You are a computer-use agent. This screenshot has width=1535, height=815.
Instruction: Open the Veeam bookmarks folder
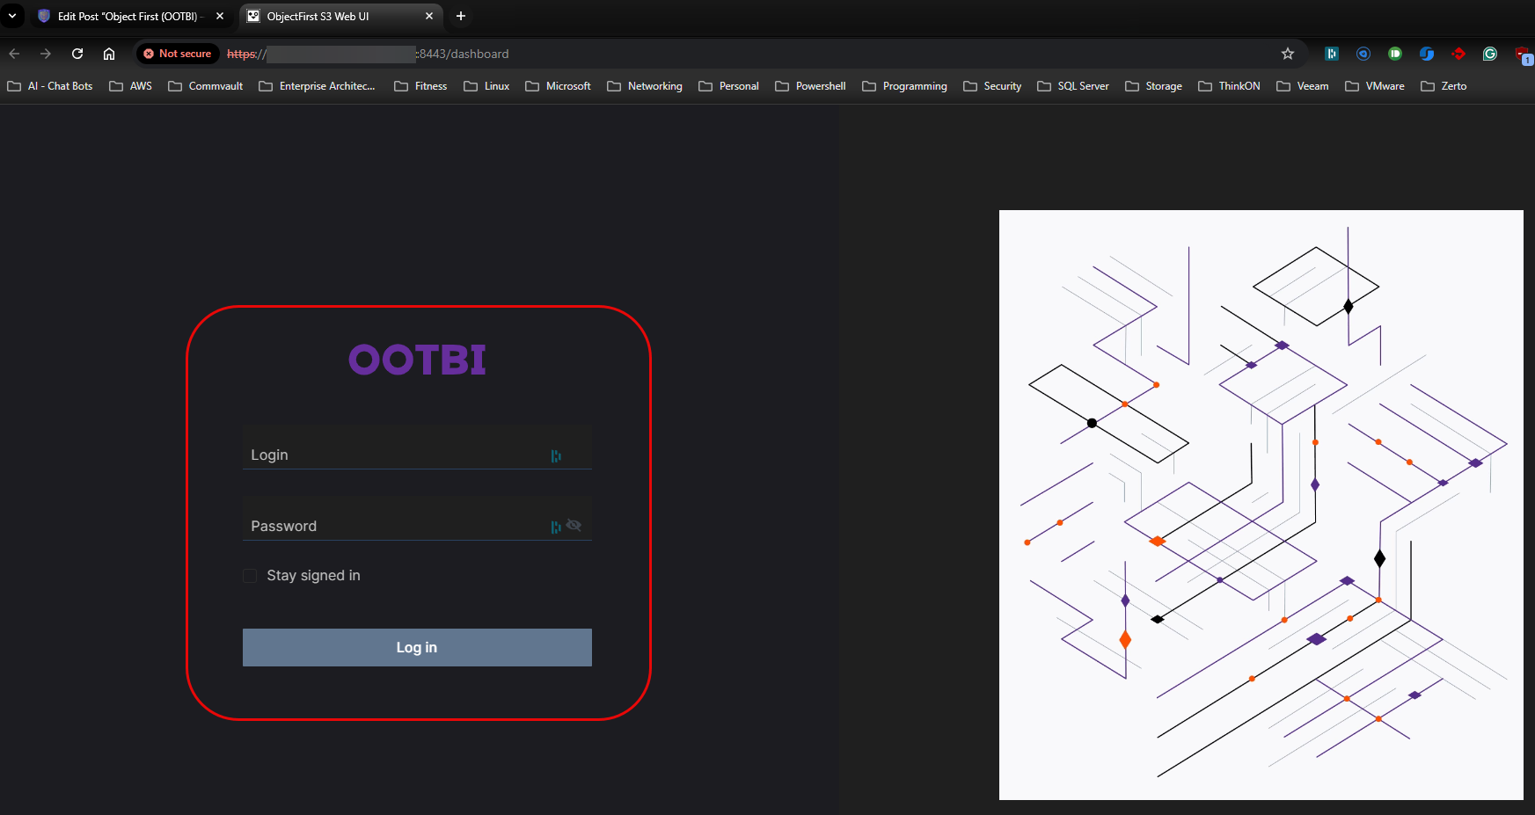[1303, 86]
